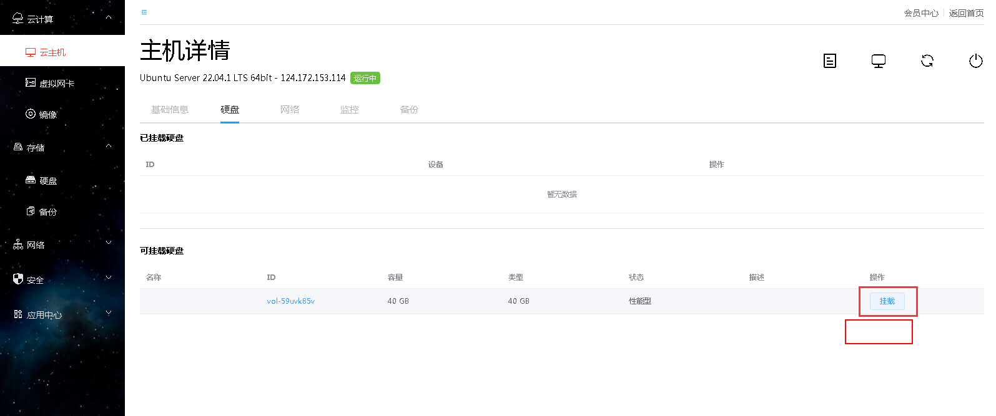996x416 pixels.
Task: Open the host log document icon
Action: point(829,60)
